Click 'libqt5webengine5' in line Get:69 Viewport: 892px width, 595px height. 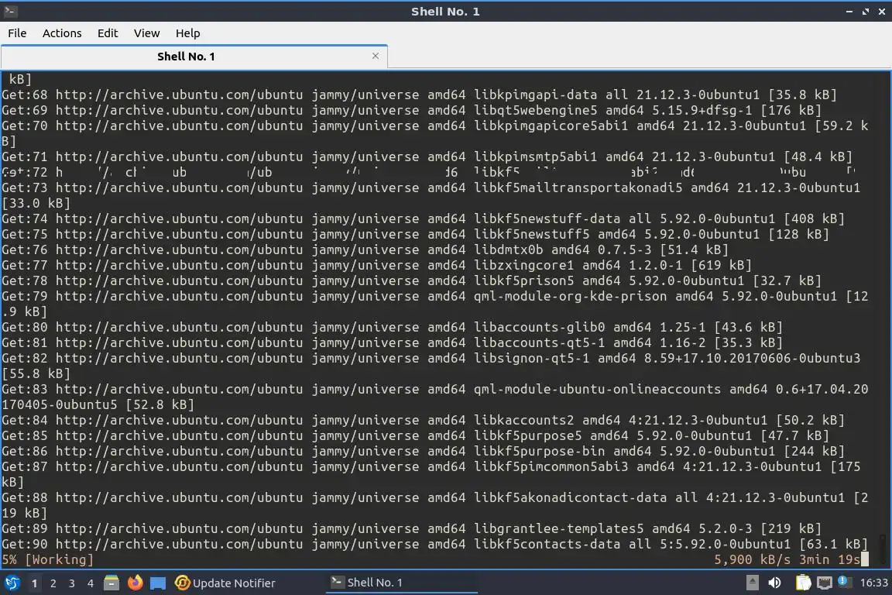[535, 110]
